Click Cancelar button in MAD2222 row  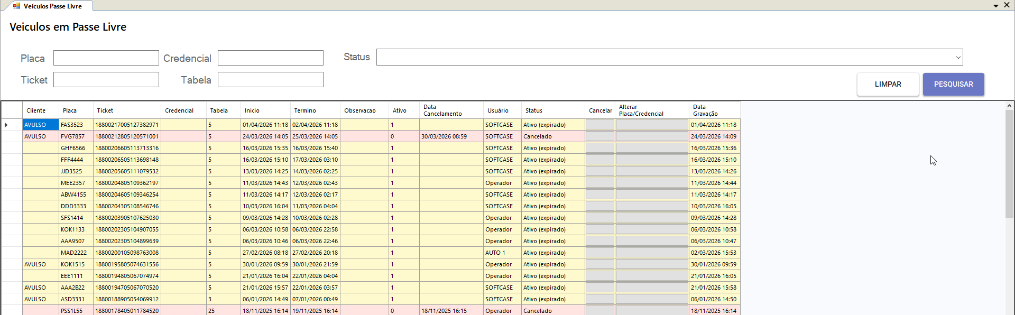click(600, 253)
